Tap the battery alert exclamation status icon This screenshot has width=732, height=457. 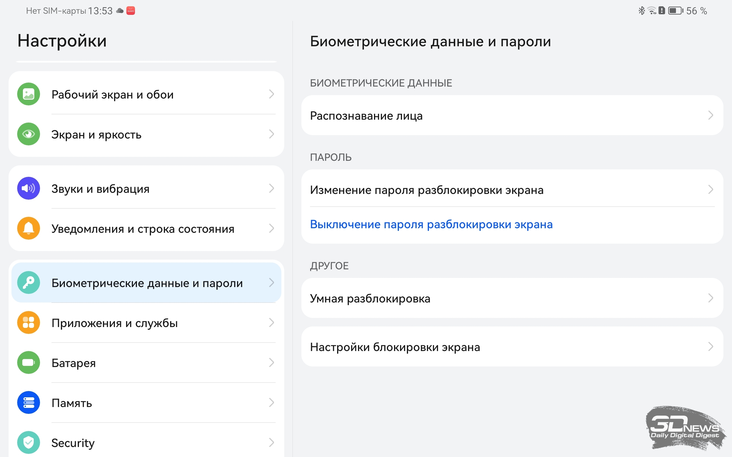coord(662,11)
